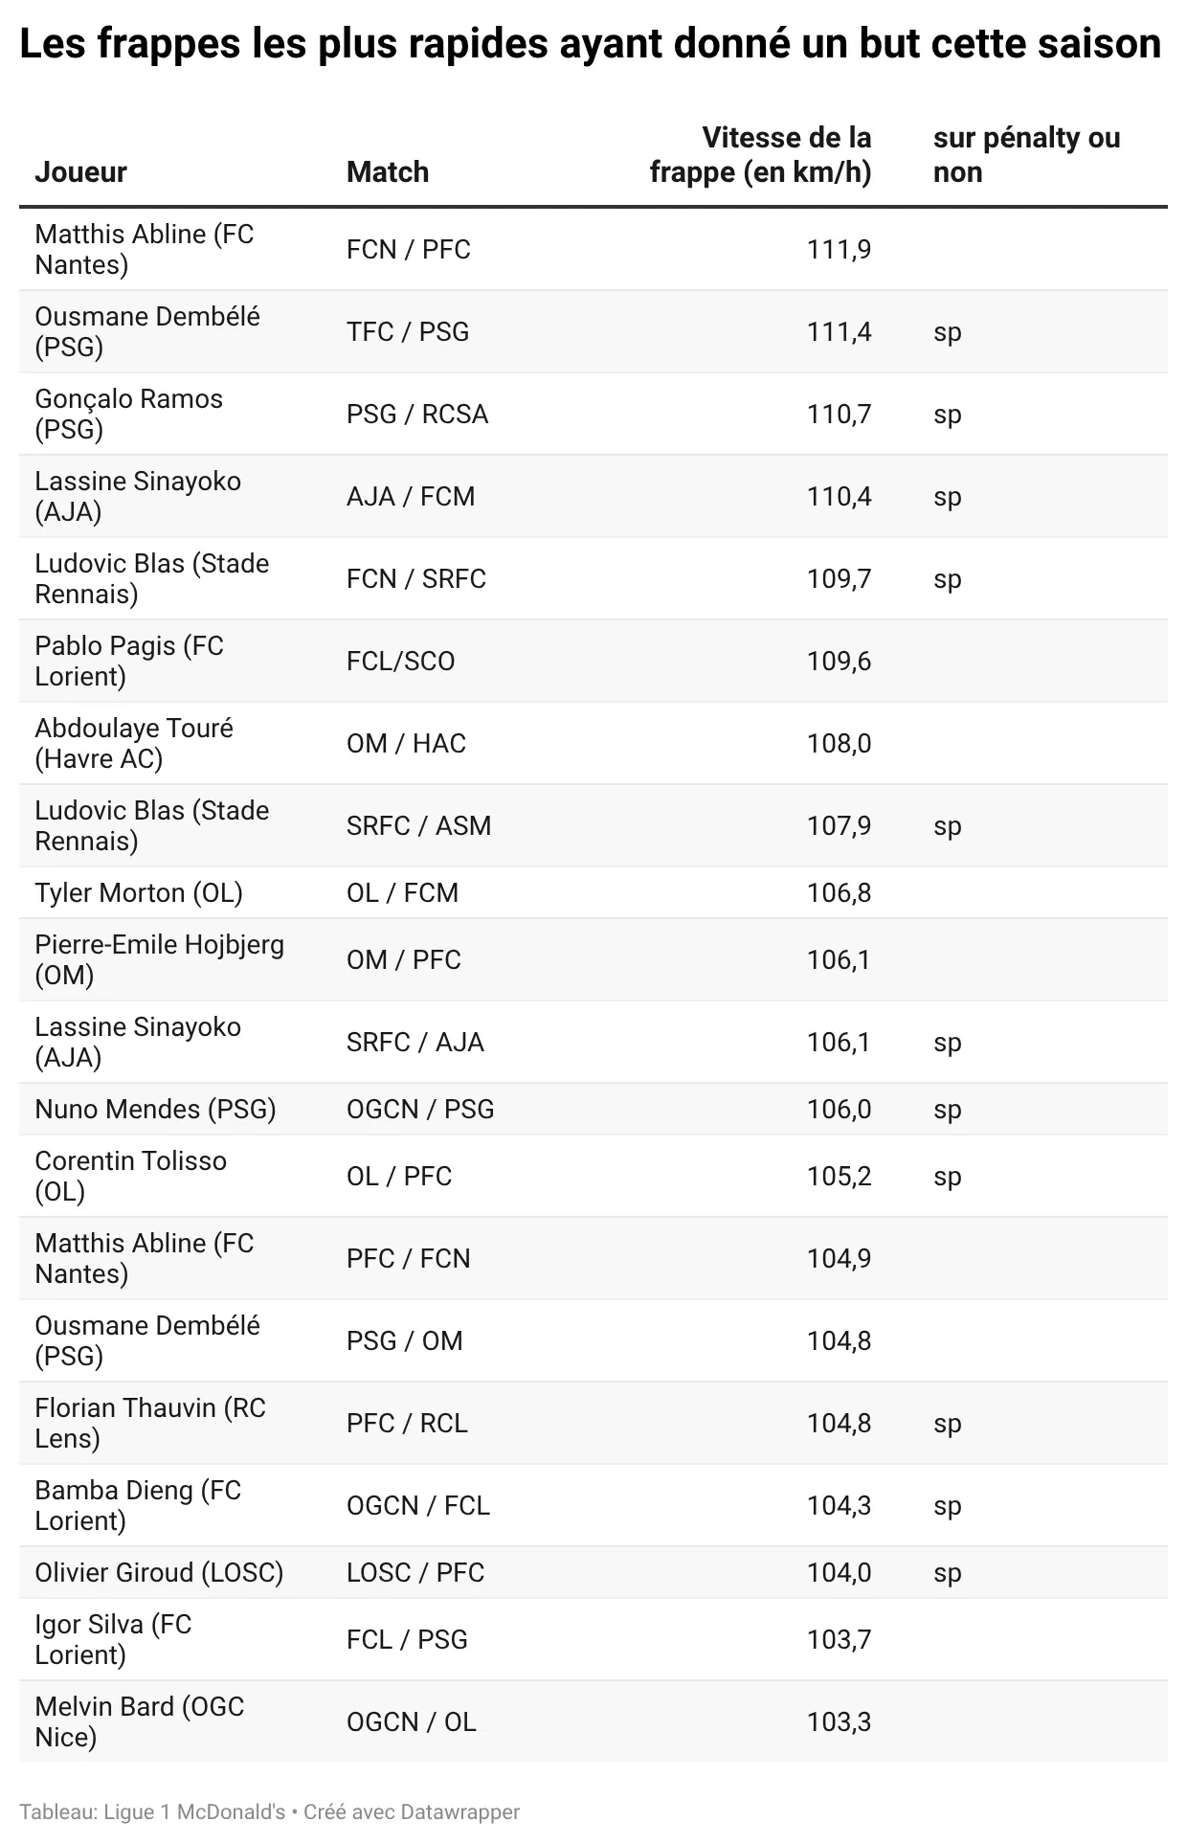1187x1844 pixels.
Task: Select the Abdoulaye Touré (Havre AC) row
Action: pos(134,743)
